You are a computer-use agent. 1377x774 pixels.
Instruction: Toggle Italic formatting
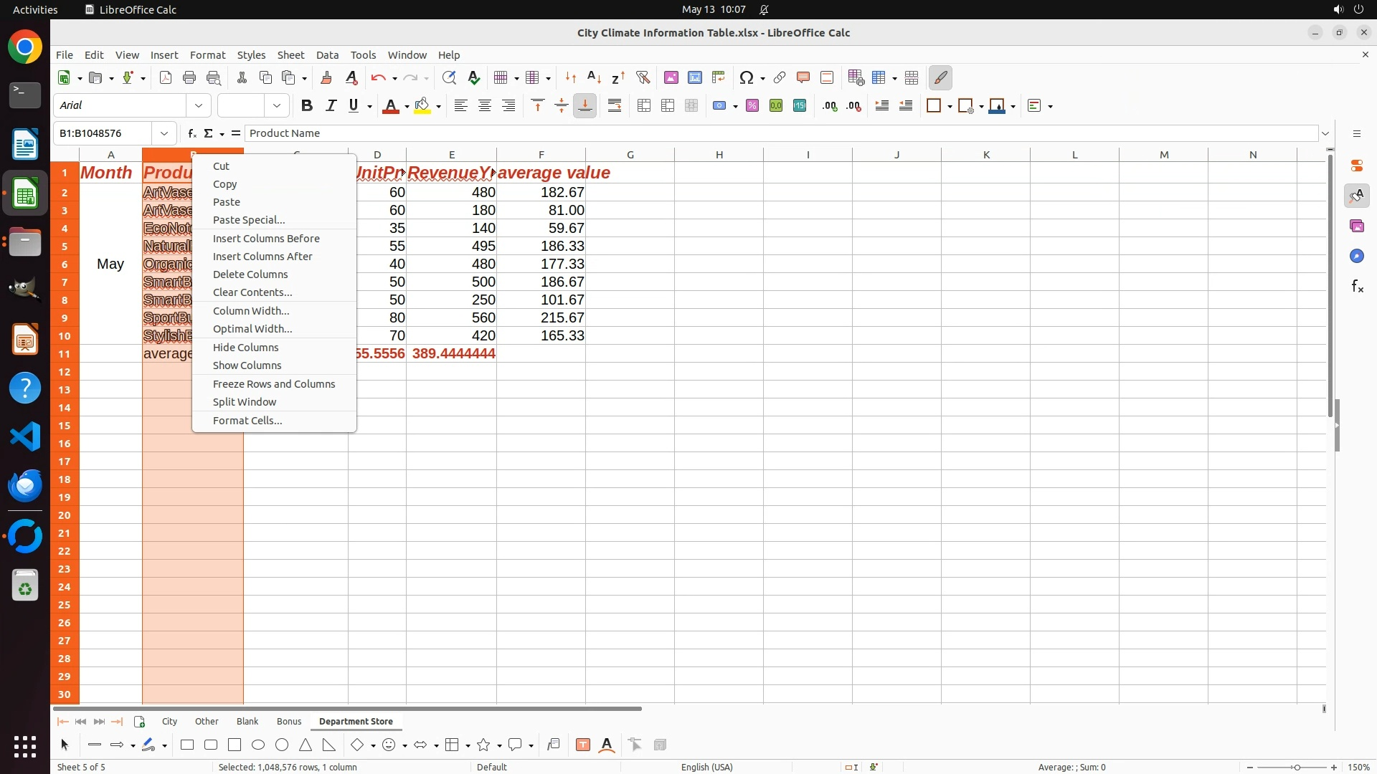click(x=331, y=105)
